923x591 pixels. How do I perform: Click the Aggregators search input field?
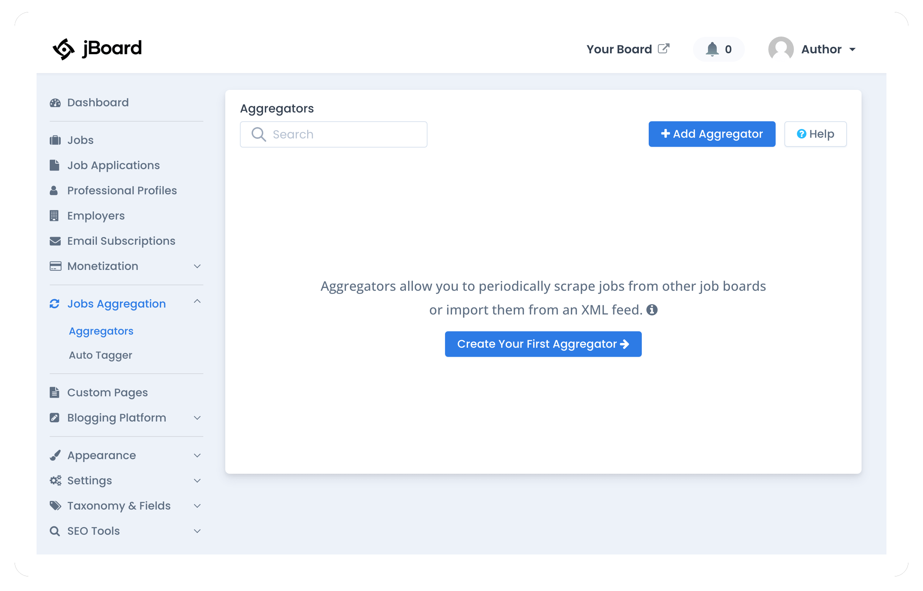point(333,134)
